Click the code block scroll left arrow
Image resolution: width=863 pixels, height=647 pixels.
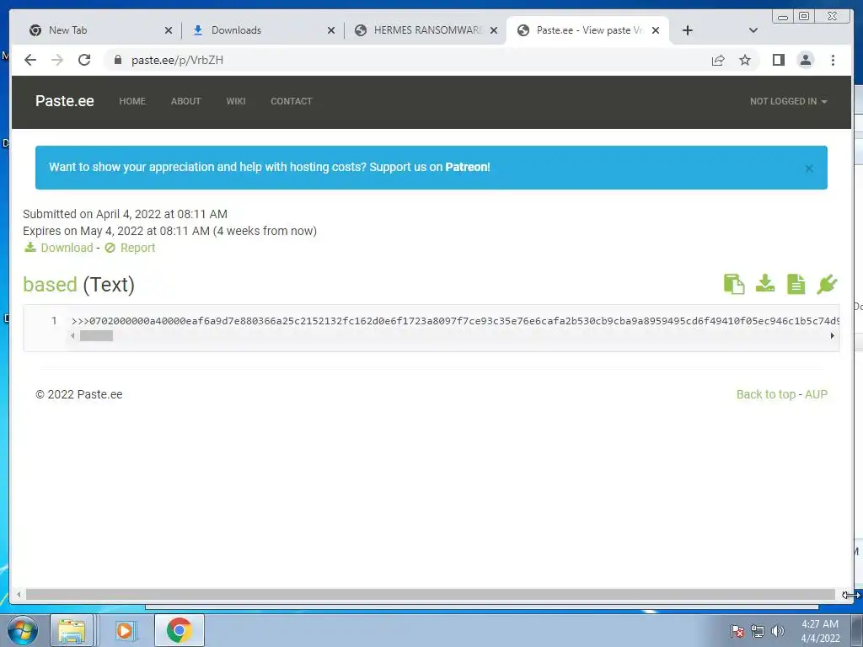pos(72,335)
